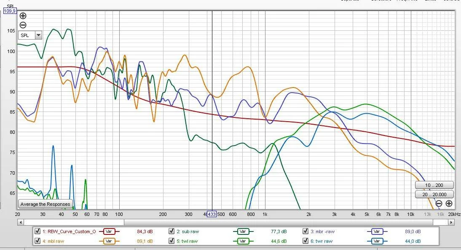Open Var smoothing button for REW_Curve_Custom_O
This screenshot has width=461, height=250.
tap(109, 231)
